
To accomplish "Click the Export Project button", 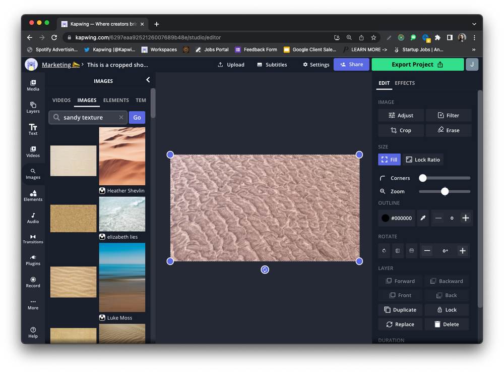I will 417,65.
